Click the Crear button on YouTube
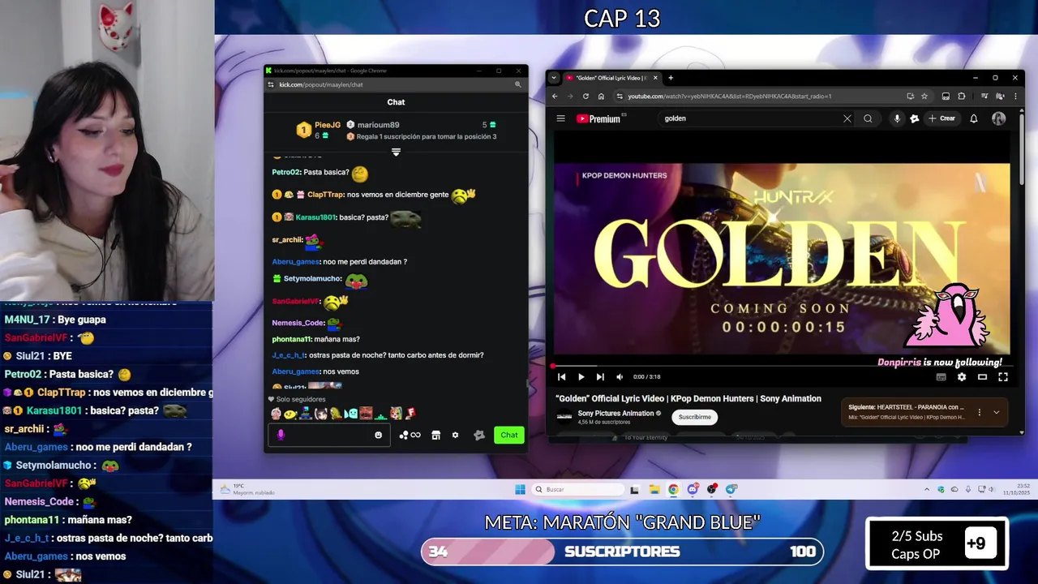Screen dimensions: 1038x584 click(x=941, y=118)
